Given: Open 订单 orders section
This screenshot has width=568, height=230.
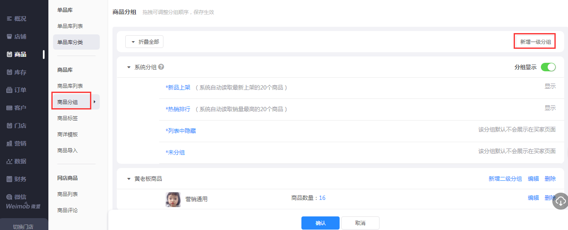Looking at the screenshot, I should click(20, 90).
